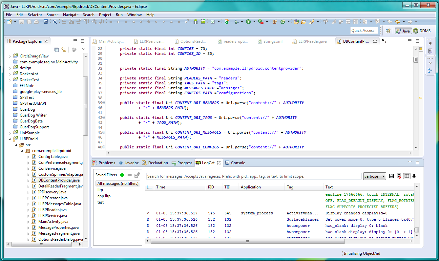Image resolution: width=439 pixels, height=261 pixels.
Task: Close the LogCat tab
Action: pos(219,163)
